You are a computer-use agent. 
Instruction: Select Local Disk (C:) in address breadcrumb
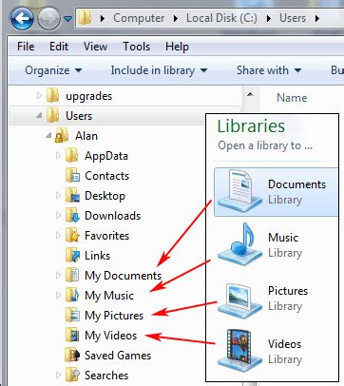tap(221, 18)
